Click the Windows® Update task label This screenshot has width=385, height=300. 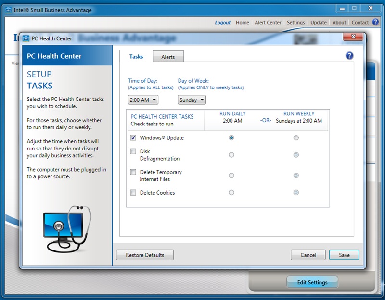[162, 137]
